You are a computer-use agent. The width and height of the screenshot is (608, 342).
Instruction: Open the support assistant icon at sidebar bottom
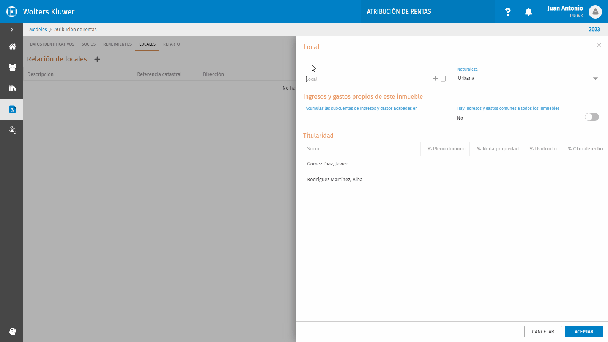(12, 332)
